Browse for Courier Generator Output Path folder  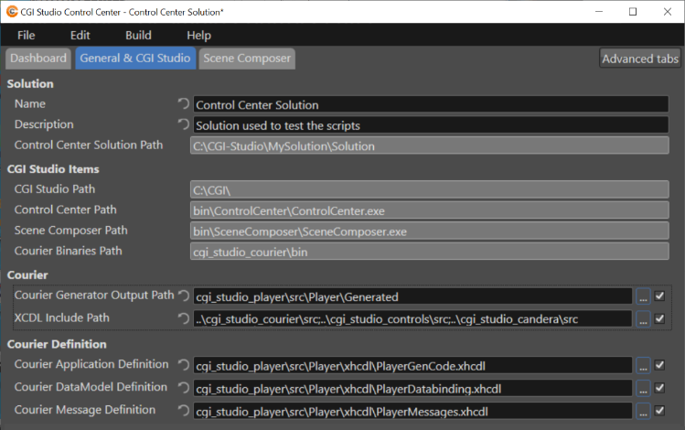(x=643, y=296)
